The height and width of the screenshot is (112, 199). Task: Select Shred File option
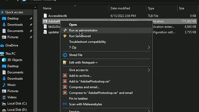click(106, 55)
